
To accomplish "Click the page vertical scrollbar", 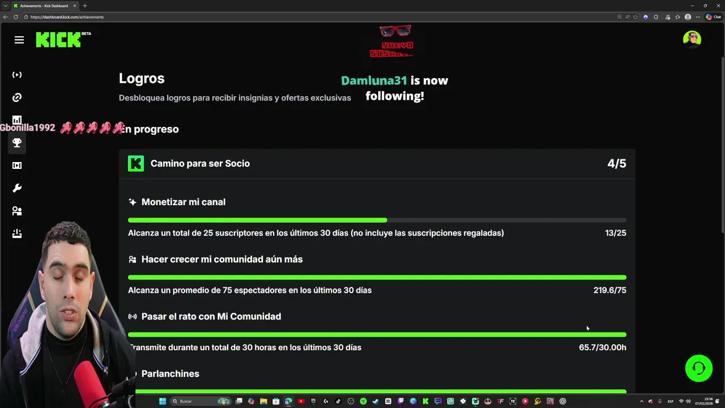I will pyautogui.click(x=723, y=144).
